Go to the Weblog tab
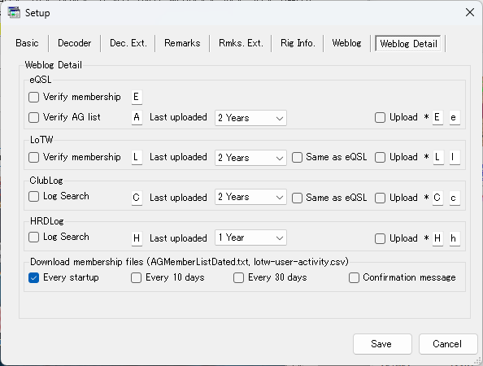The height and width of the screenshot is (366, 483). 346,43
